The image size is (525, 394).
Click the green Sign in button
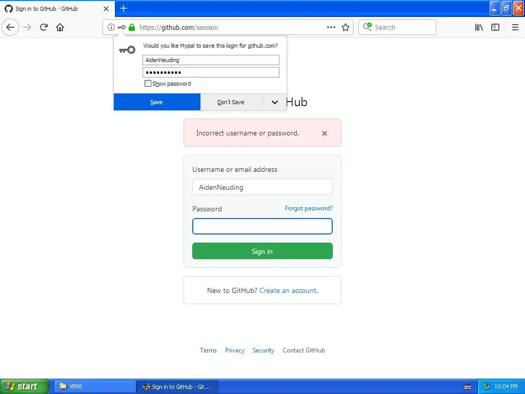coord(262,251)
